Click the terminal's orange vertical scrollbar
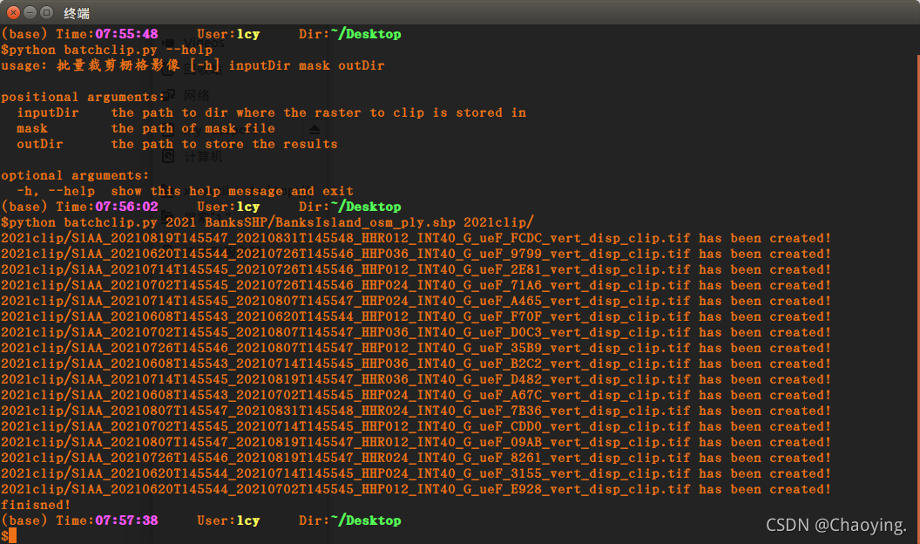This screenshot has width=920, height=544. click(917, 299)
